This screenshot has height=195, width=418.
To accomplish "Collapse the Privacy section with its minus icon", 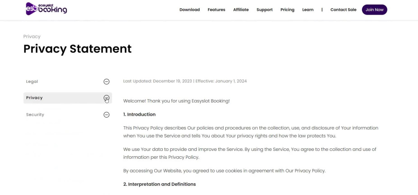I will tap(106, 98).
